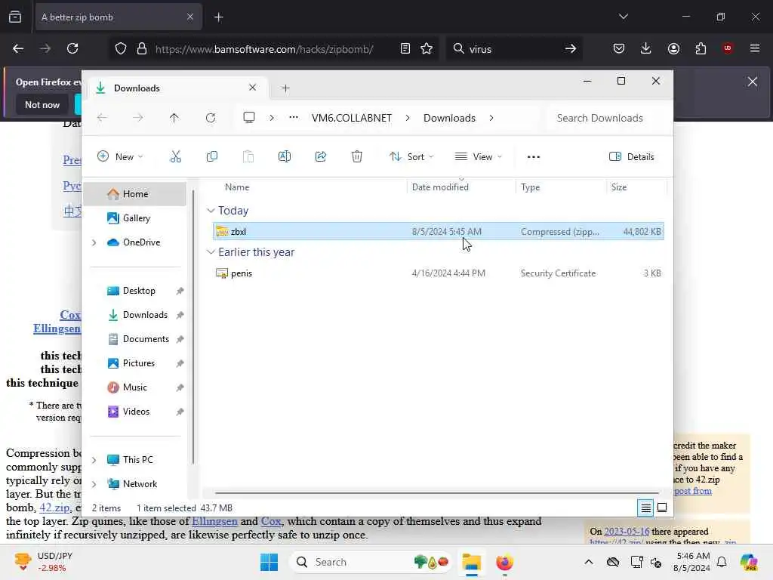773x580 pixels.
Task: Sort by Type column header
Action: coord(531,187)
